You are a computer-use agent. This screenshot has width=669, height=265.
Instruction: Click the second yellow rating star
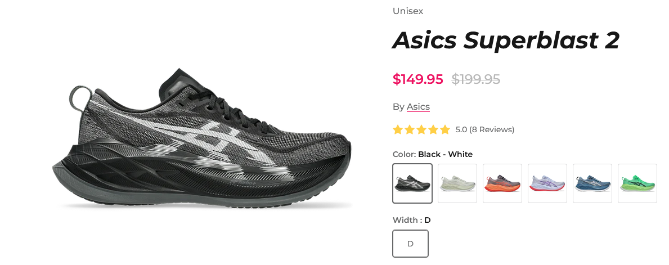click(x=410, y=130)
